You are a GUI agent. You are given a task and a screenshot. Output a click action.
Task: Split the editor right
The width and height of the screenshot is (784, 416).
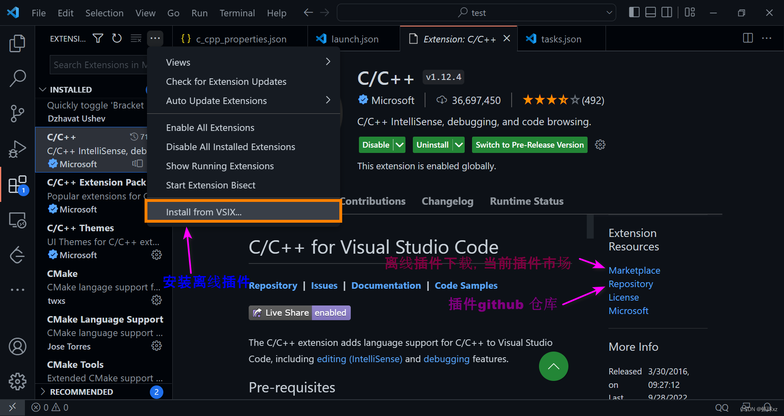click(748, 38)
